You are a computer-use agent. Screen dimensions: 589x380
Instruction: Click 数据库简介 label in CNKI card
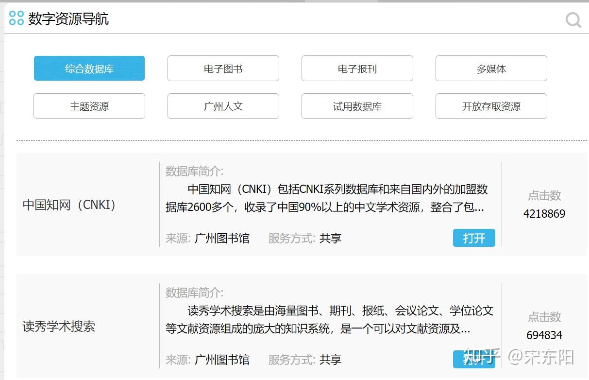195,171
